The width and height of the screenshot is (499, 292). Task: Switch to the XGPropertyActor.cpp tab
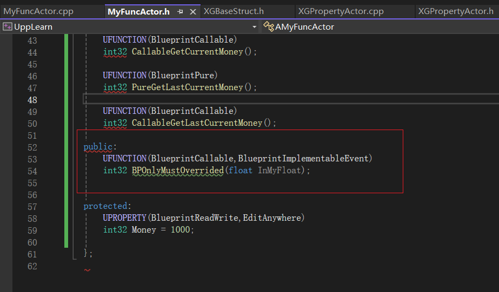[x=341, y=11]
